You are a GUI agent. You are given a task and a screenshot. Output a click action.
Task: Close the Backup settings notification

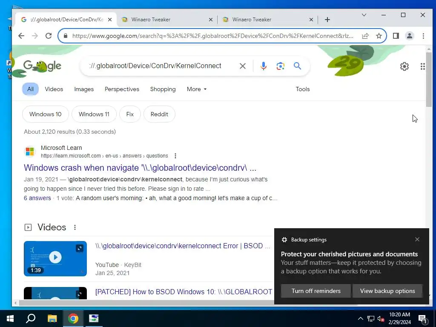click(417, 239)
